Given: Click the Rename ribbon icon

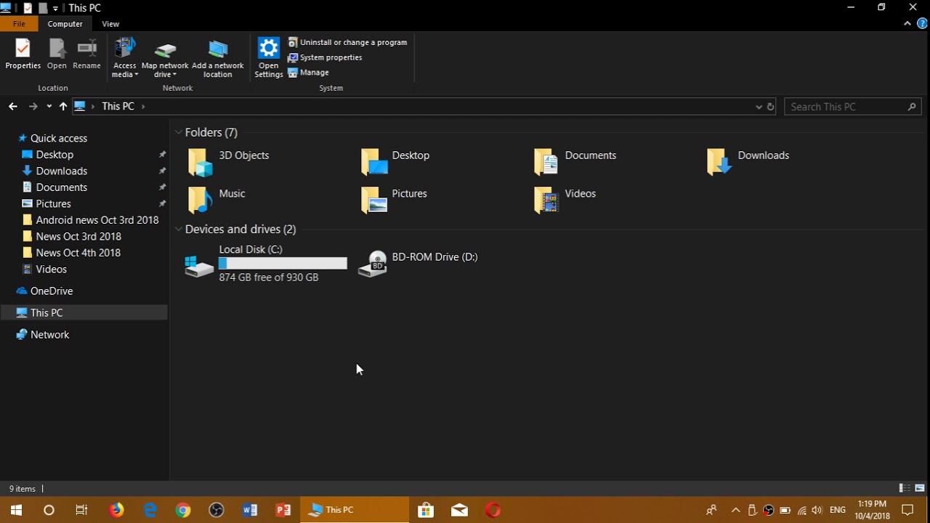Looking at the screenshot, I should pyautogui.click(x=86, y=54).
